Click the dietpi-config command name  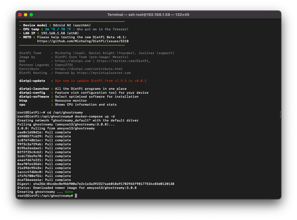click(x=32, y=93)
